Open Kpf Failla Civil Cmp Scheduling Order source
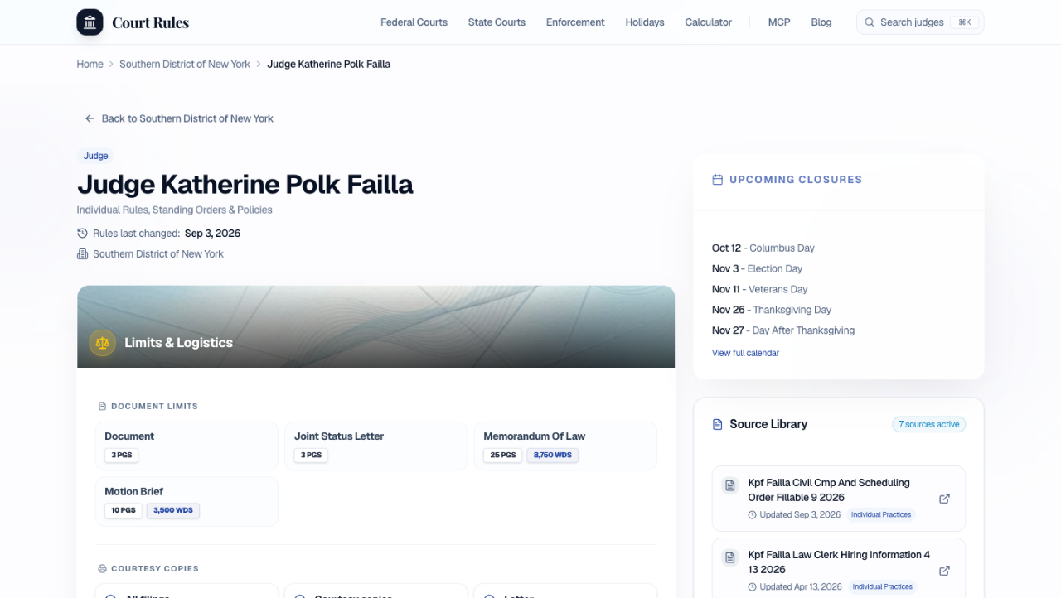The height and width of the screenshot is (598, 1061). click(839, 499)
